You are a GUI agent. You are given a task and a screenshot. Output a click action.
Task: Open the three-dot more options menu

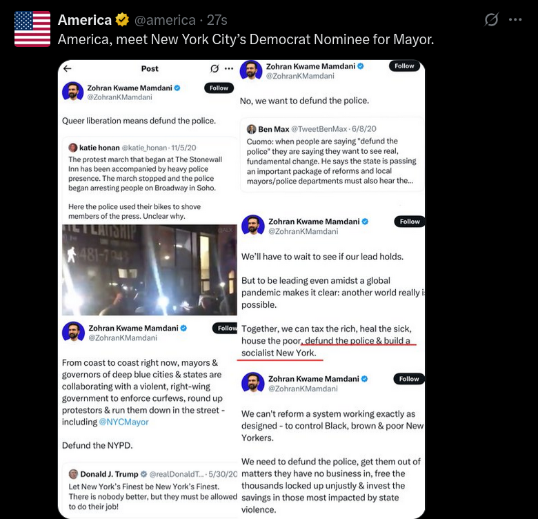click(x=515, y=19)
